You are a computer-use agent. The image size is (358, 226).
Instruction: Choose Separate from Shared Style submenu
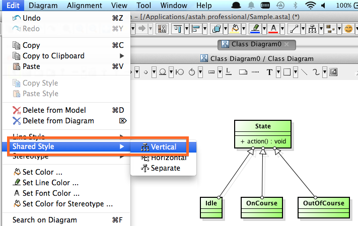tap(165, 168)
